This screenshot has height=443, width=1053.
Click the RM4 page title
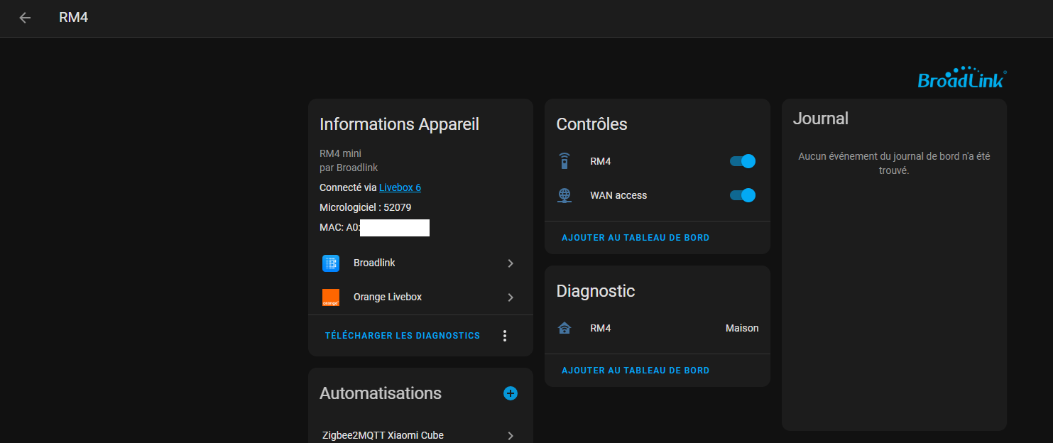(73, 17)
